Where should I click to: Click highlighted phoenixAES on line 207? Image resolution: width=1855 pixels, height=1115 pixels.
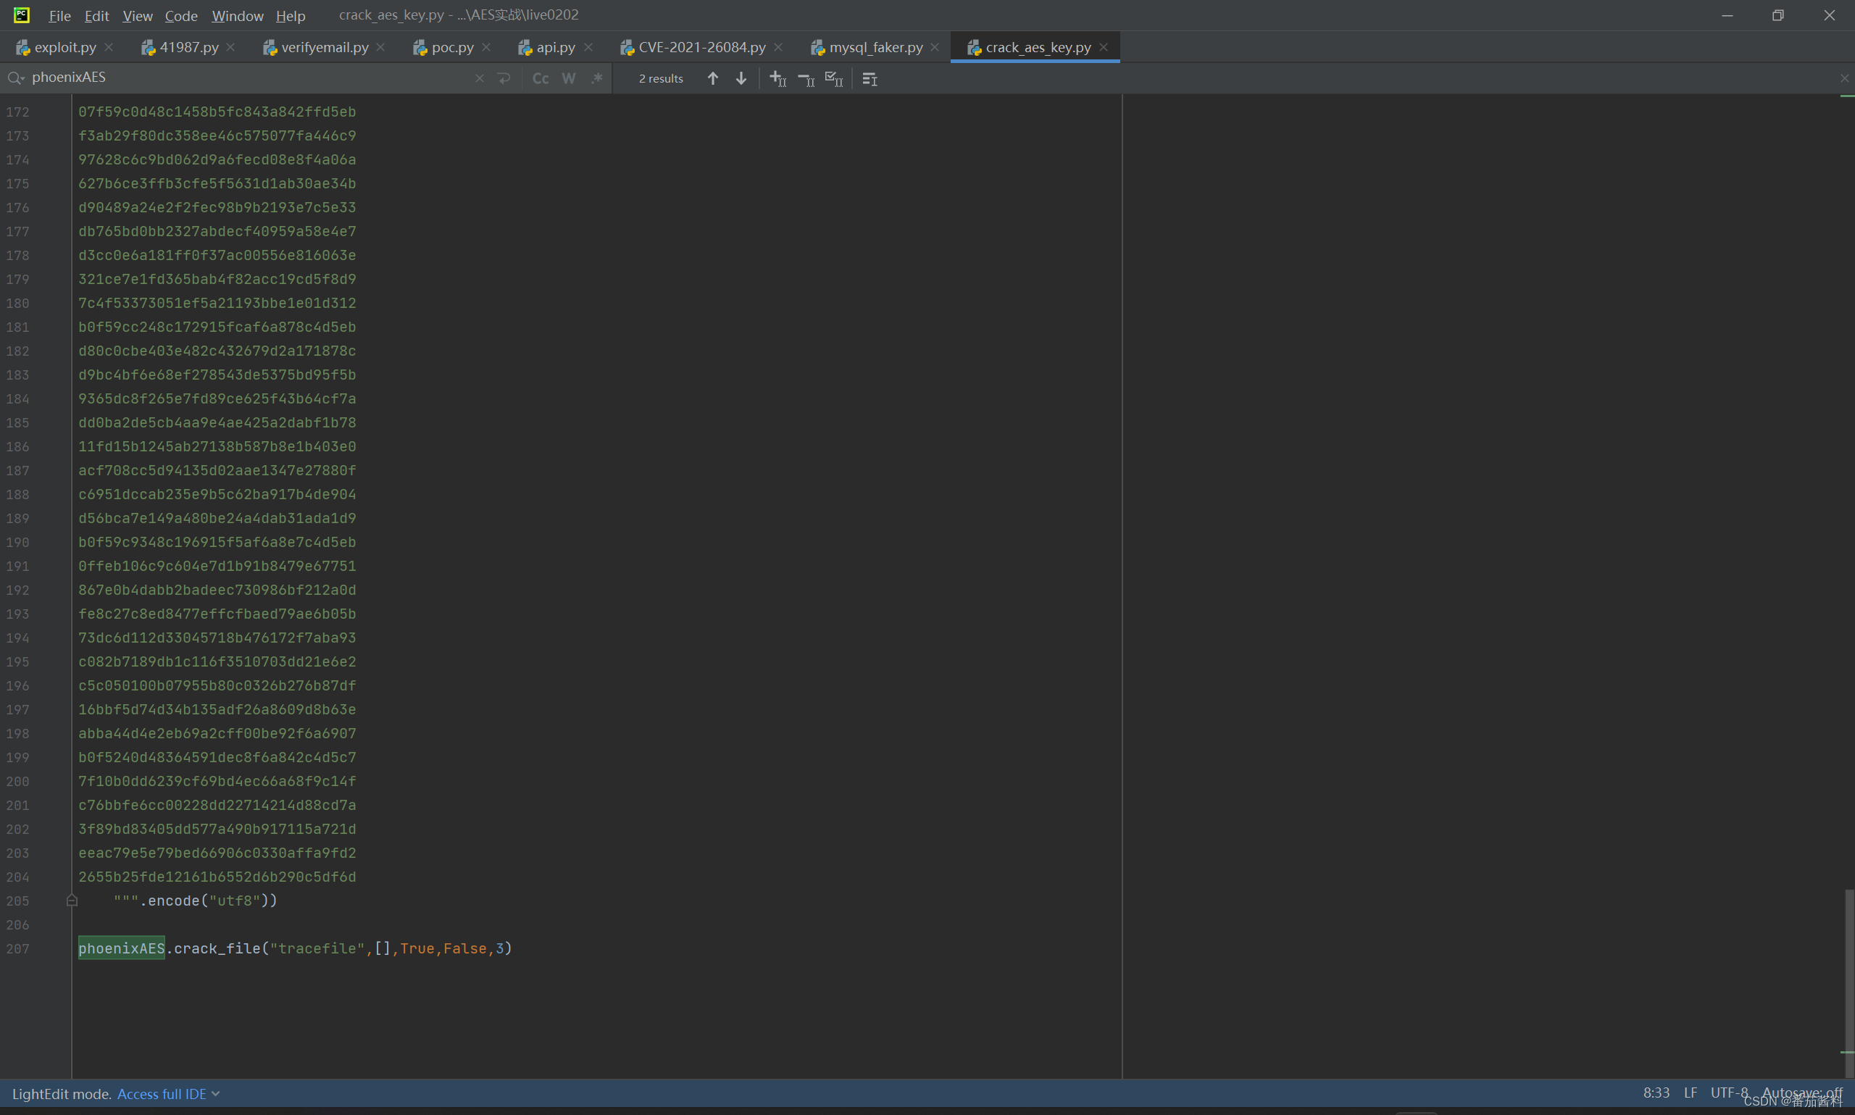point(122,948)
